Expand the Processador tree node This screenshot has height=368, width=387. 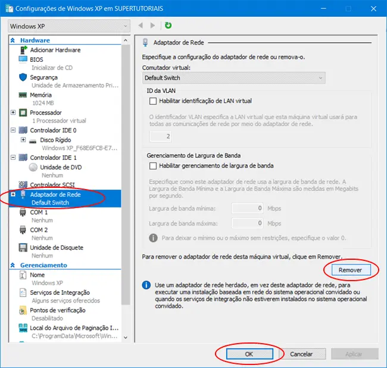click(13, 112)
